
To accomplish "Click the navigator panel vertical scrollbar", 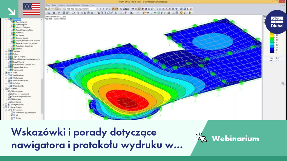I will (42, 69).
